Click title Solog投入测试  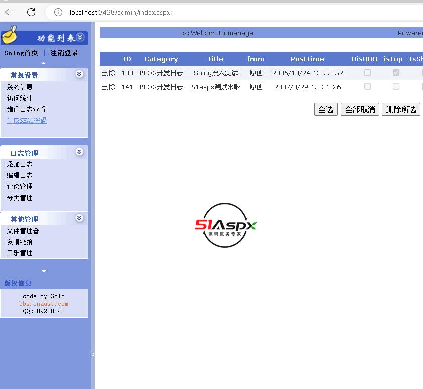coord(216,73)
